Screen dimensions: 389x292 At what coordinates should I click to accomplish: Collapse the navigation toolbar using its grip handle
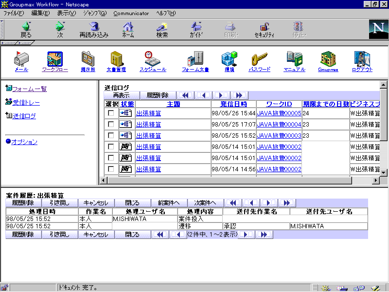[2, 29]
